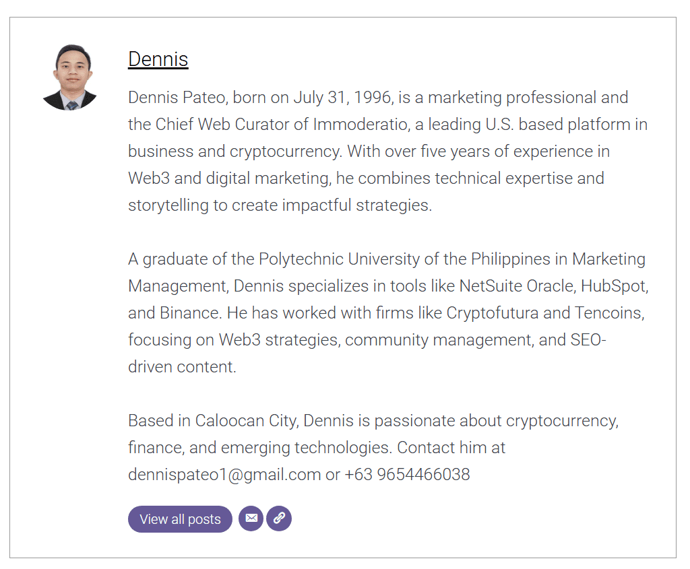This screenshot has height=569, width=690.
Task: Click the word Binance in the bio
Action: pyautogui.click(x=189, y=313)
